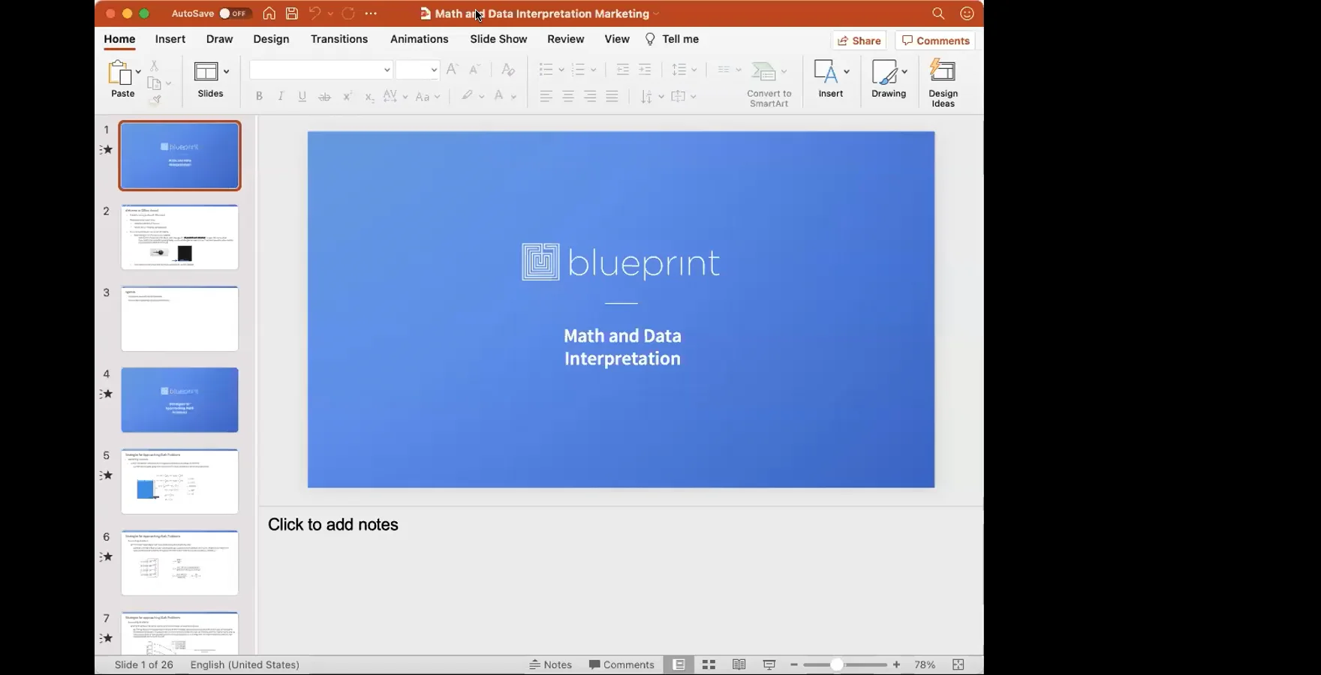Expand the Paste options arrow
The image size is (1321, 675).
coord(138,72)
